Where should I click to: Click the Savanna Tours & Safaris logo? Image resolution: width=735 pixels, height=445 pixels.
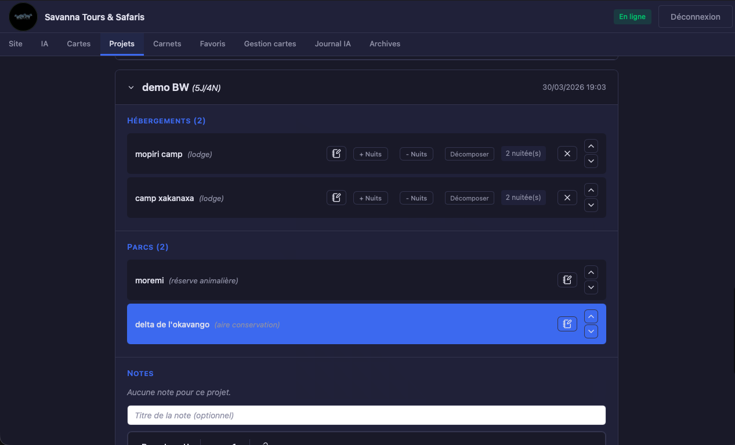point(23,17)
